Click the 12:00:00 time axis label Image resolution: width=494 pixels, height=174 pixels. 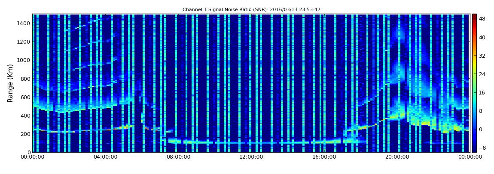pos(250,157)
